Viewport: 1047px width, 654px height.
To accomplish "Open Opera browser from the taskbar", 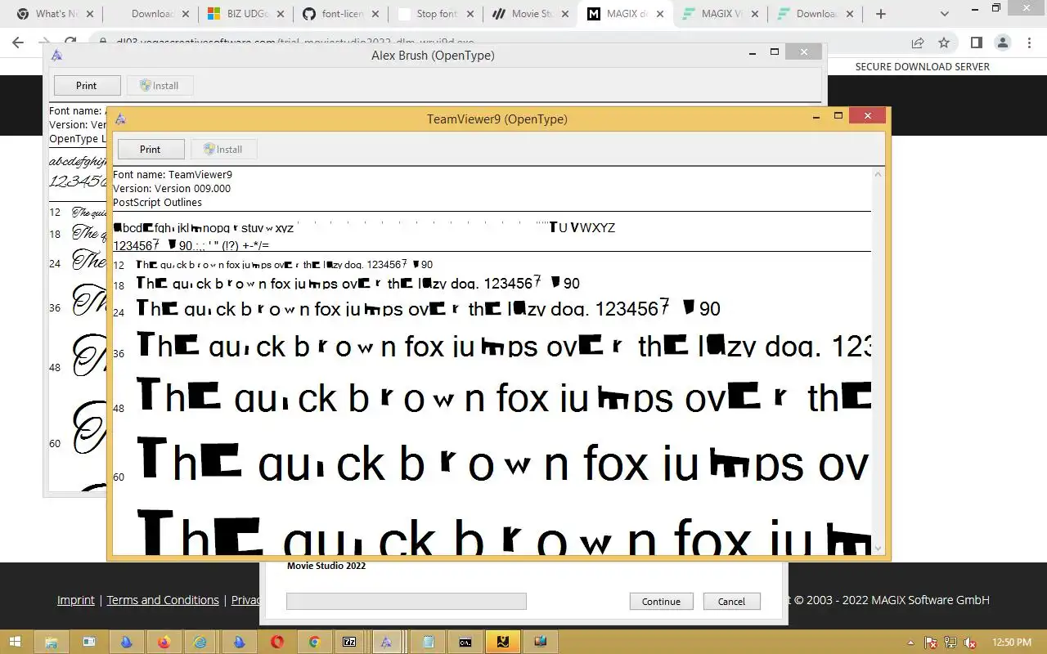I will [x=276, y=642].
